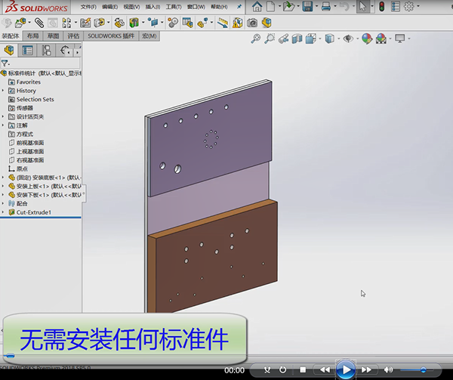
Task: Select the cursor arrow tool
Action: tap(362, 7)
